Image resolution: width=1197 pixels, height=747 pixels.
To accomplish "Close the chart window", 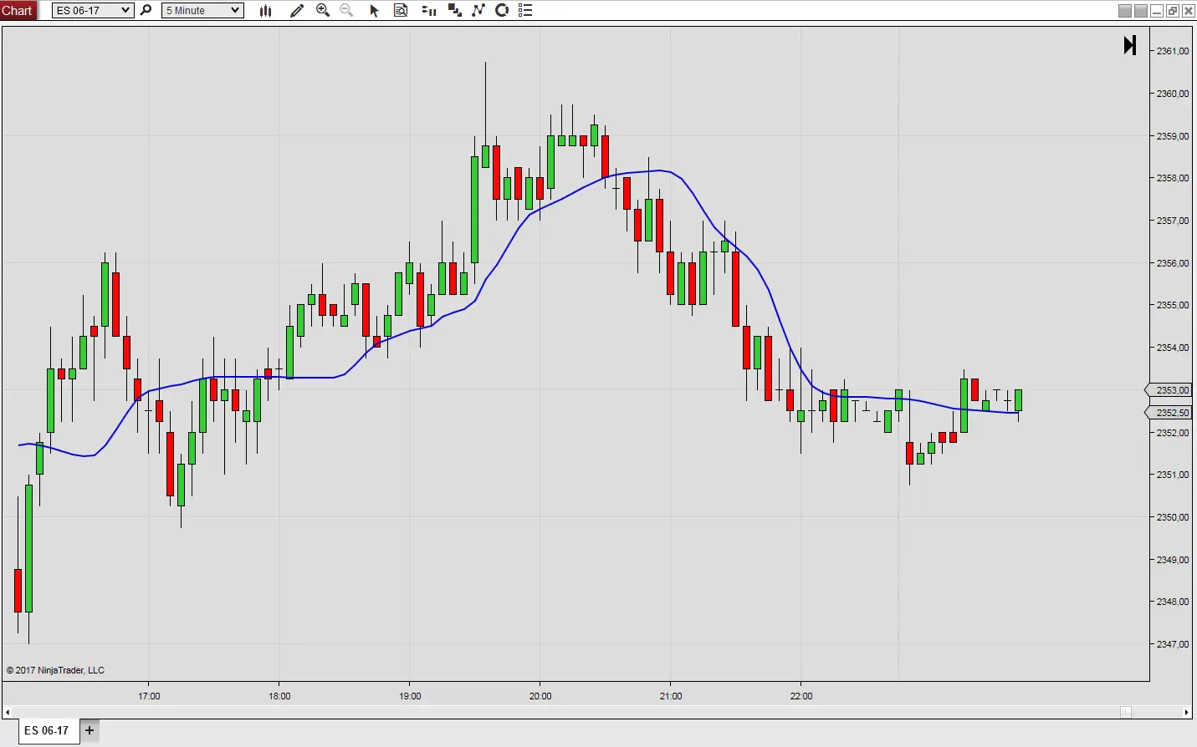I will 1189,11.
